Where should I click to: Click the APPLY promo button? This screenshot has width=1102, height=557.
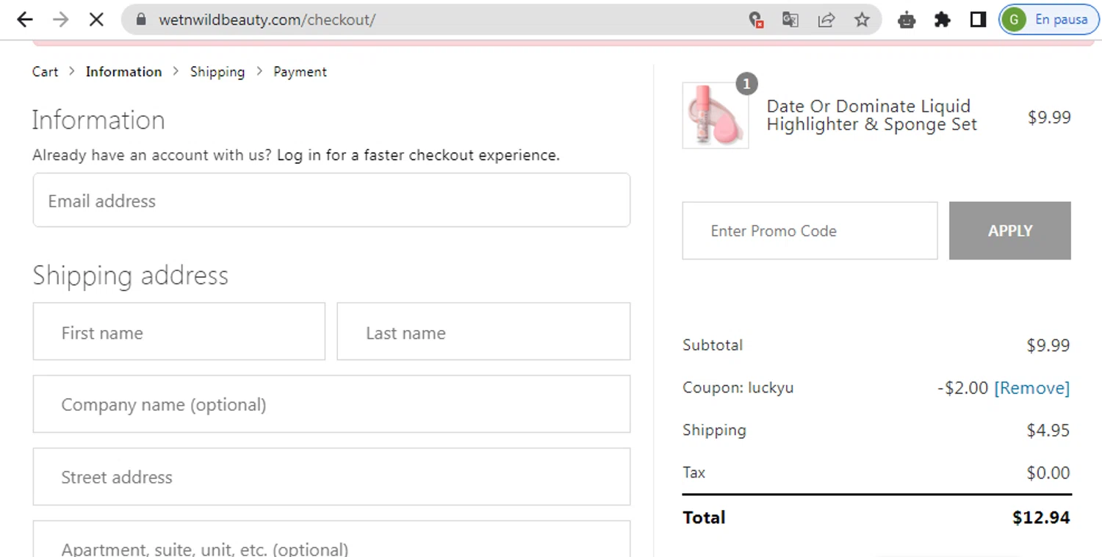[1010, 231]
